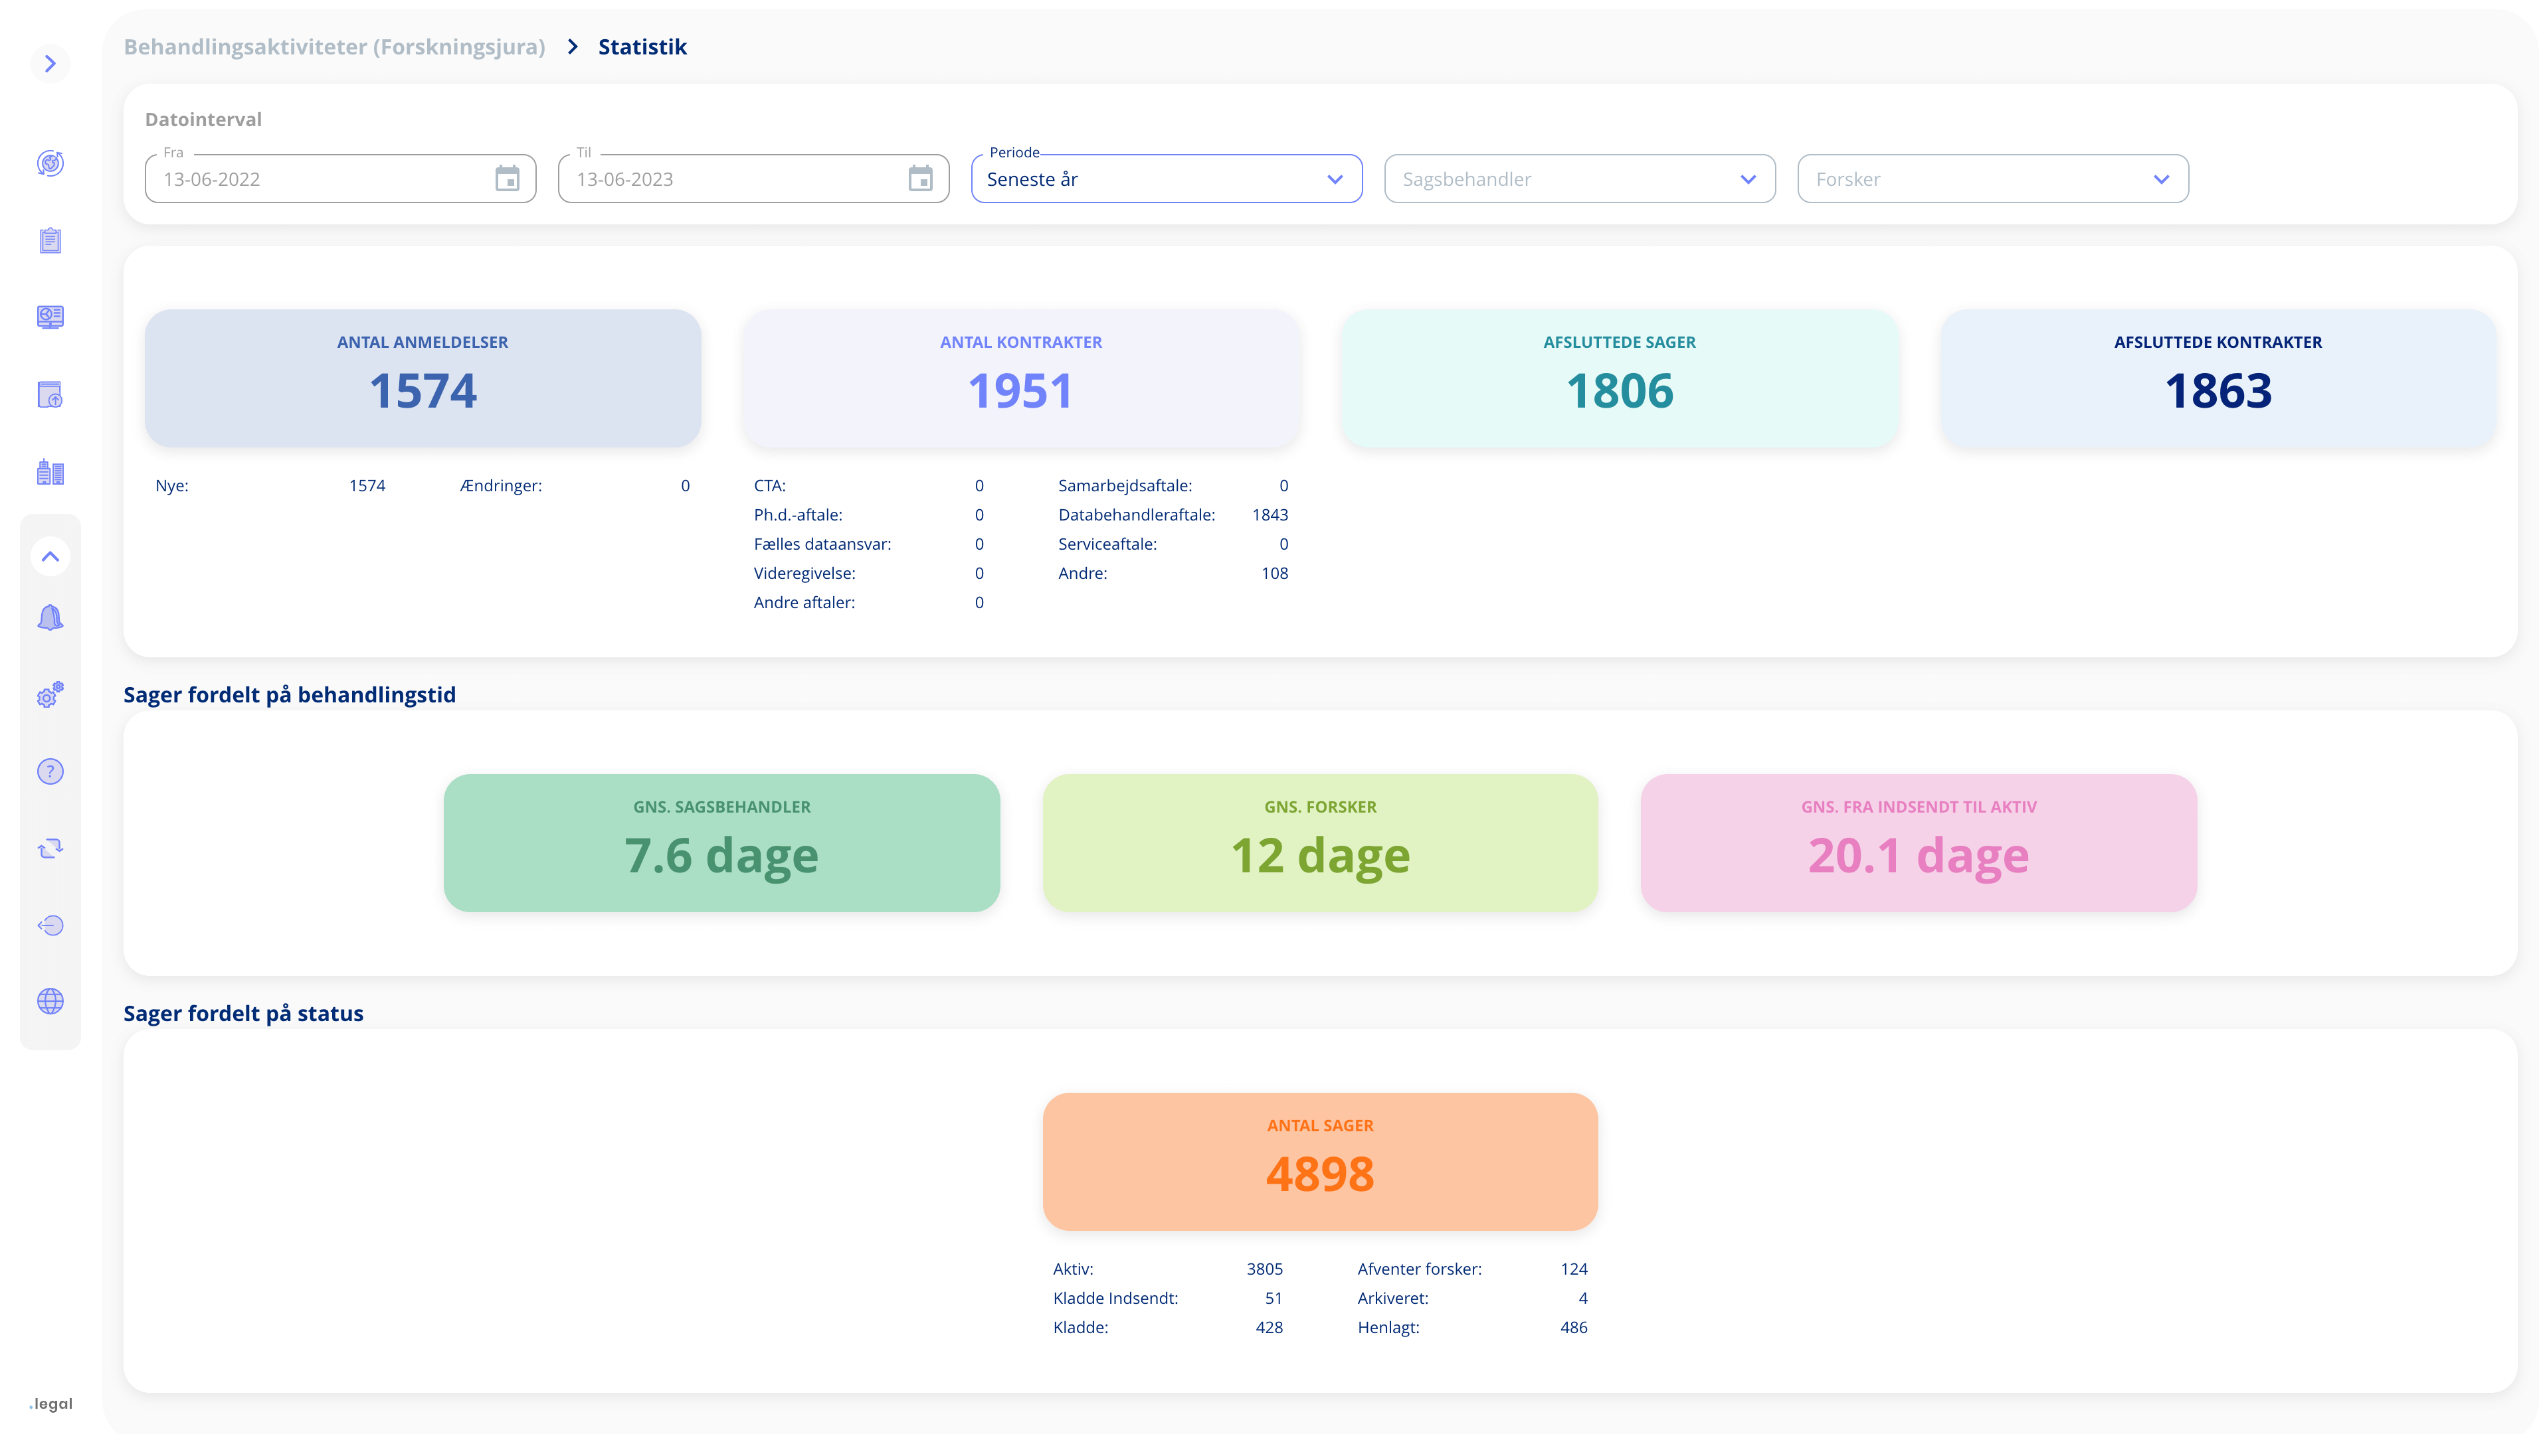The width and height of the screenshot is (2547, 1434).
Task: Click the Videregivelse label
Action: [x=805, y=573]
